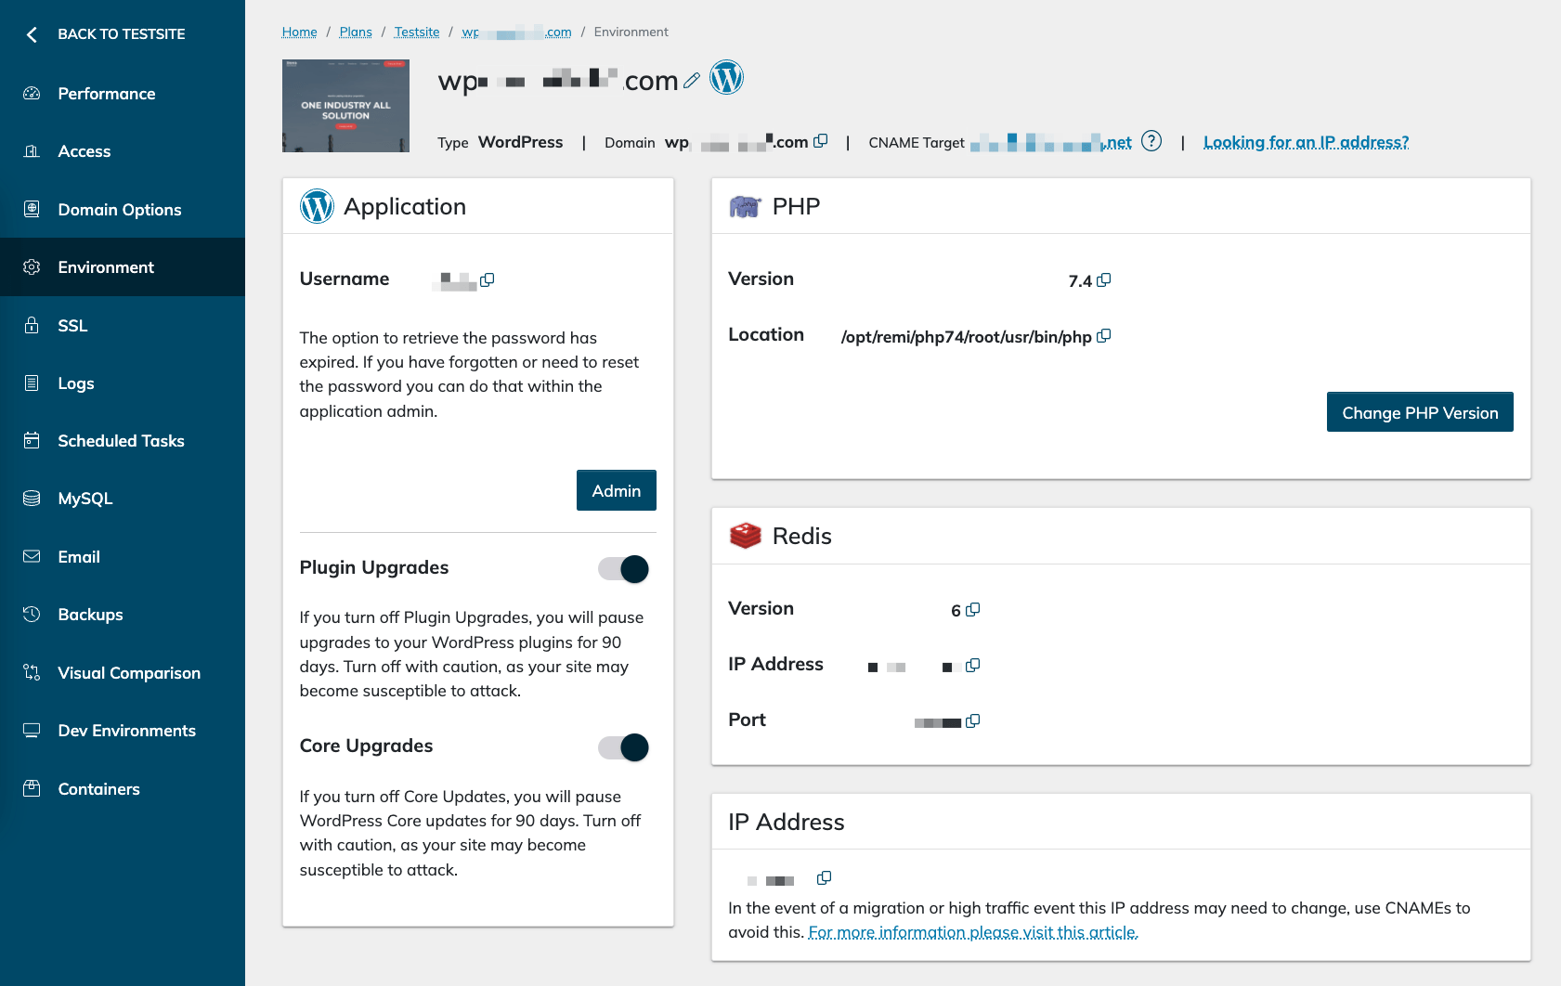Click the Admin button

(617, 490)
